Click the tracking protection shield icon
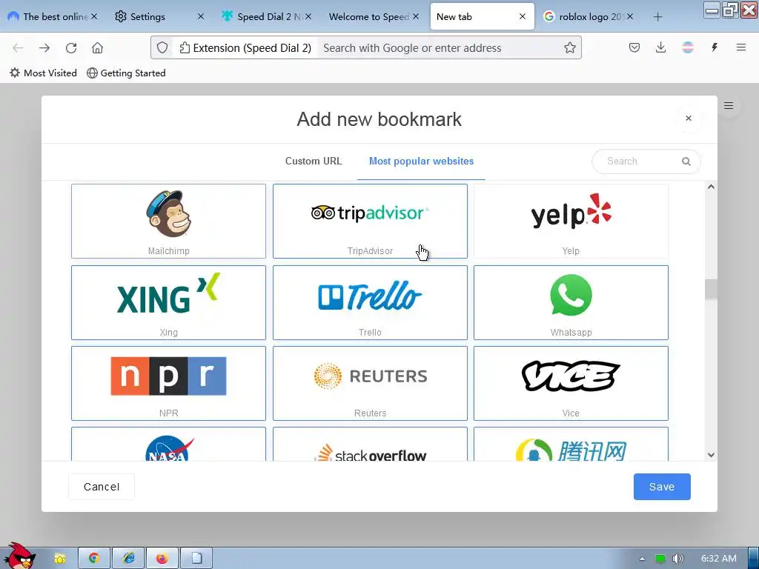Screen dimensions: 759x569 [162, 47]
